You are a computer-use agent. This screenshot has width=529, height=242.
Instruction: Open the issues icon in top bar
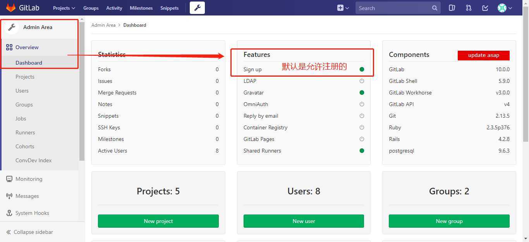pyautogui.click(x=452, y=8)
